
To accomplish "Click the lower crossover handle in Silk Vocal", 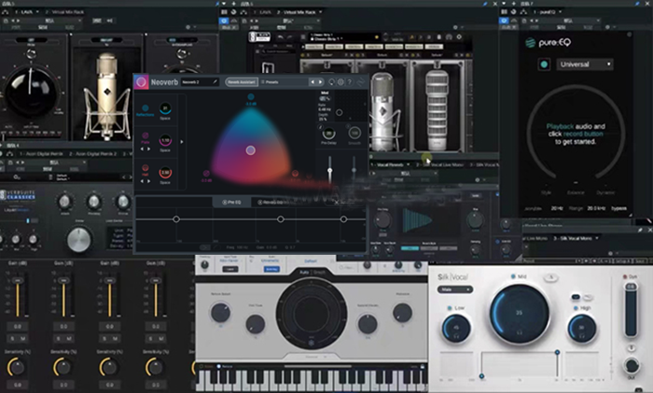I will click(x=481, y=376).
